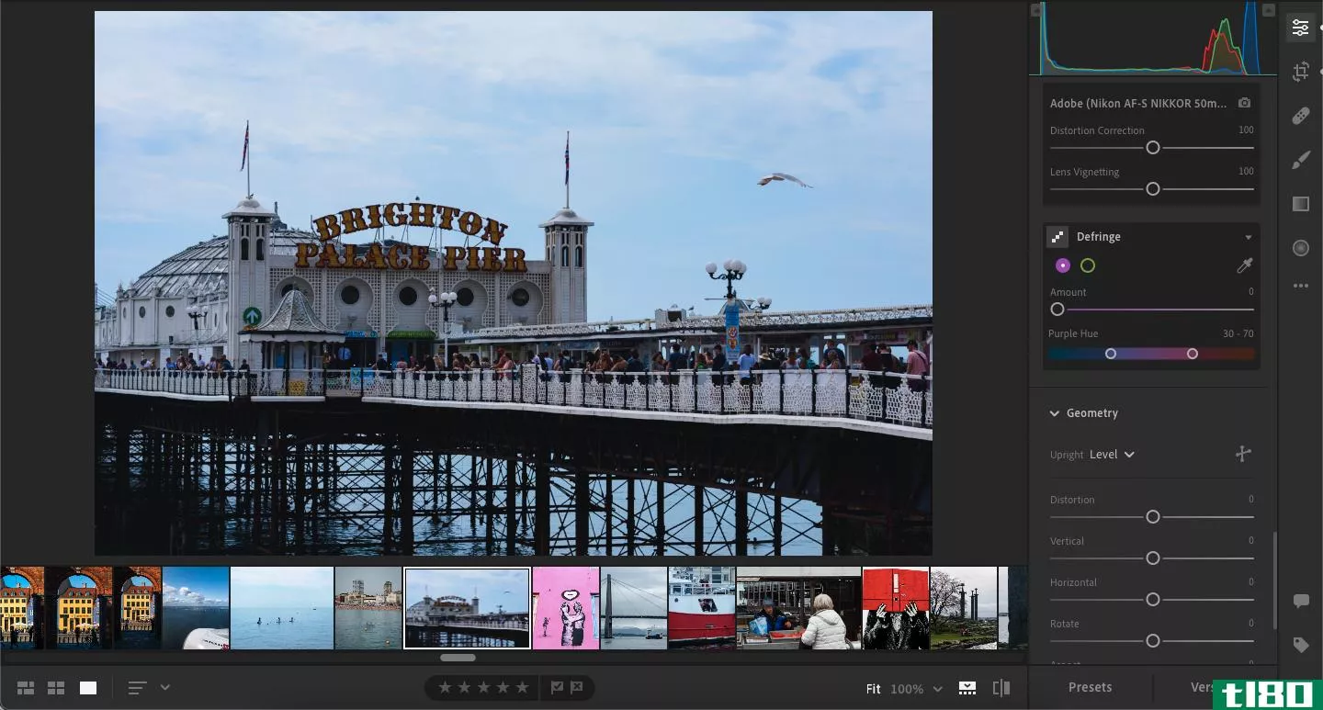
Task: Select the Radial Gradient tool
Action: (1300, 248)
